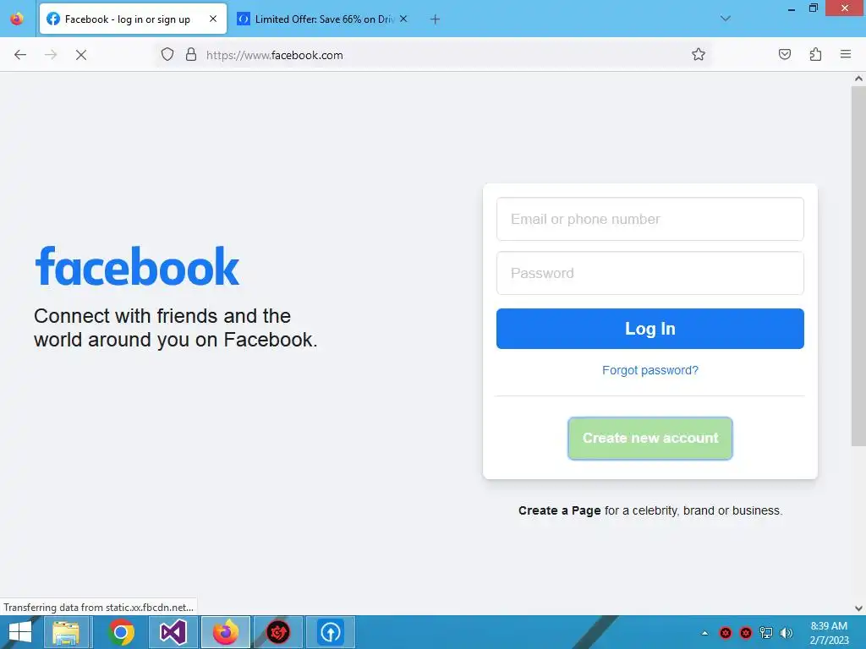
Task: Show hidden system tray icons
Action: 704,633
